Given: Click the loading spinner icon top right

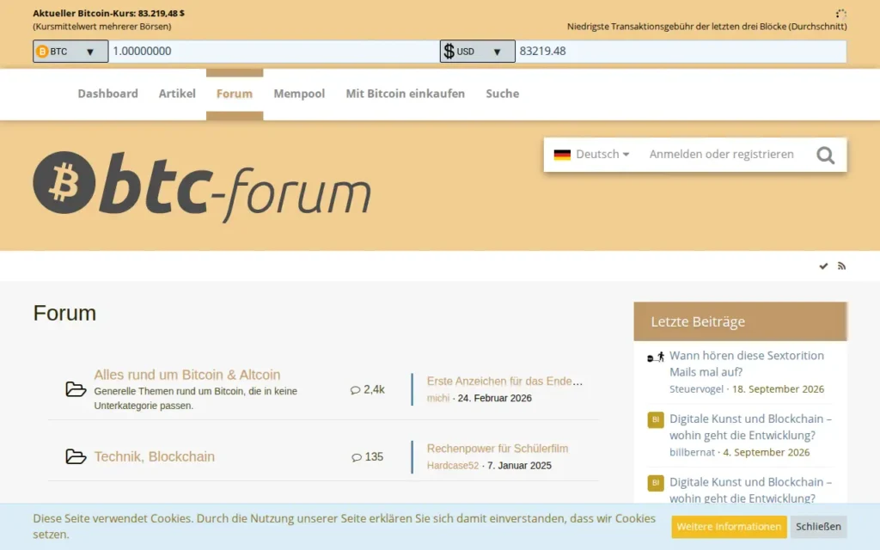Looking at the screenshot, I should (840, 14).
